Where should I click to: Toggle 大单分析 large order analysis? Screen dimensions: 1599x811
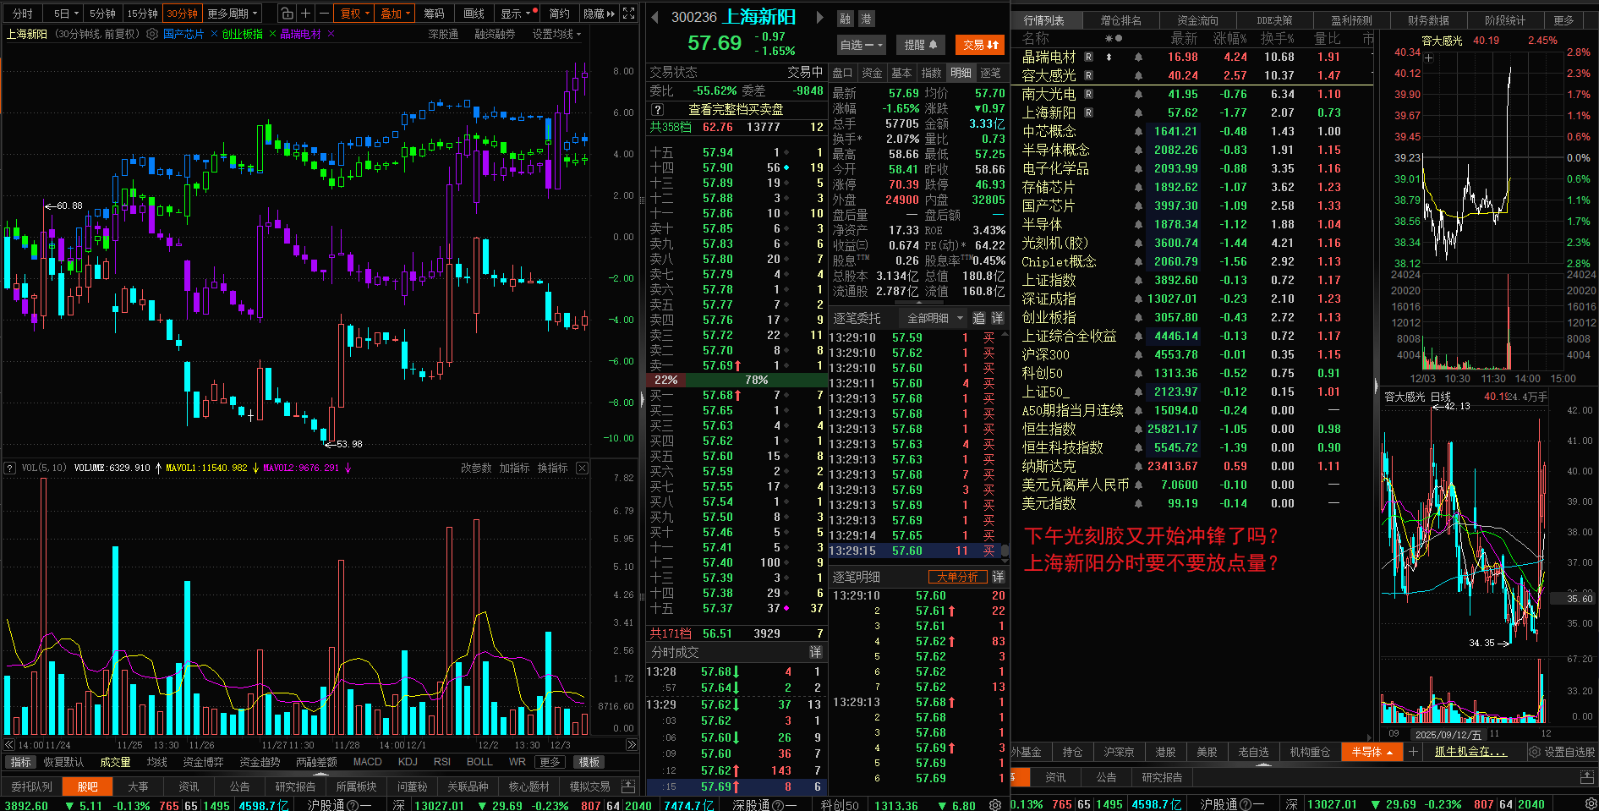point(958,577)
